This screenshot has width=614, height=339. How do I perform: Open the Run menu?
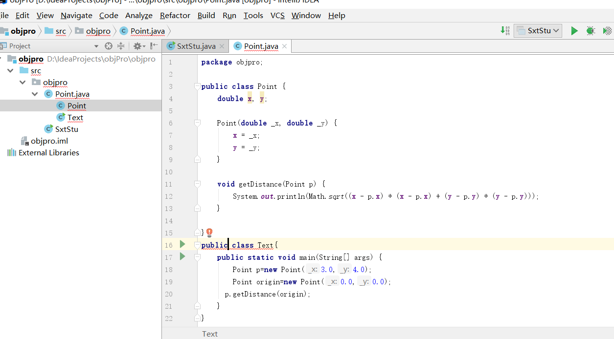click(x=229, y=16)
